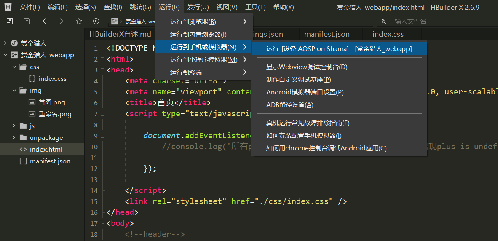Choose 运行到内置浏览器(I)
The image size is (498, 241).
point(204,34)
